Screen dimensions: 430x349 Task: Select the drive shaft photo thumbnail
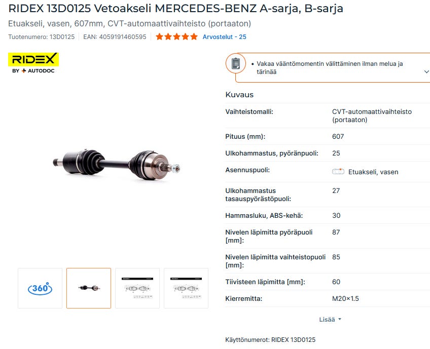89,288
